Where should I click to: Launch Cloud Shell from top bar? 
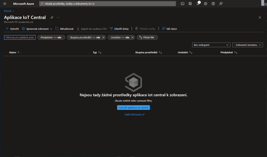click(183, 4)
